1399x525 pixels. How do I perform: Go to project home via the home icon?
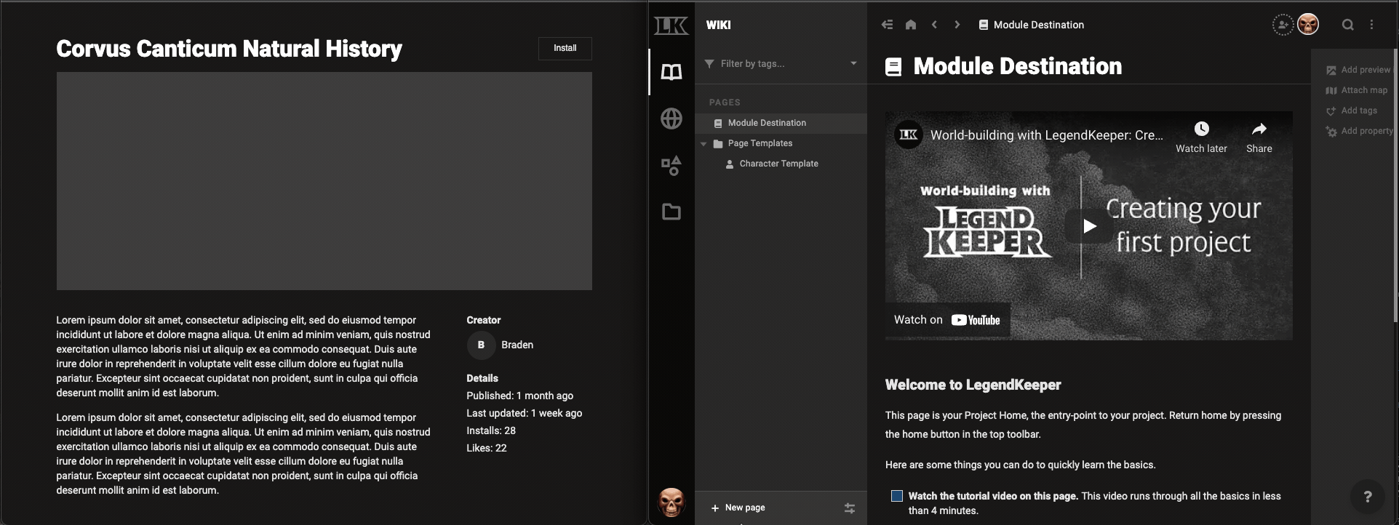coord(910,25)
